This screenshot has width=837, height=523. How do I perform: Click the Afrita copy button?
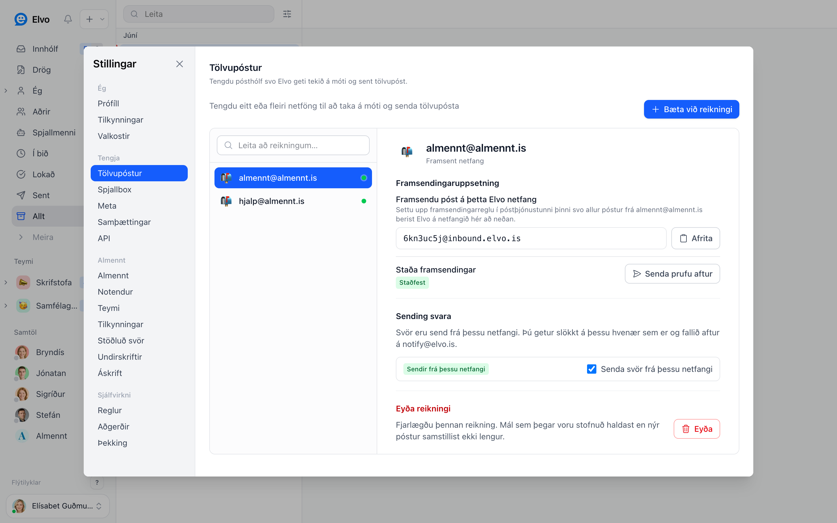point(695,238)
